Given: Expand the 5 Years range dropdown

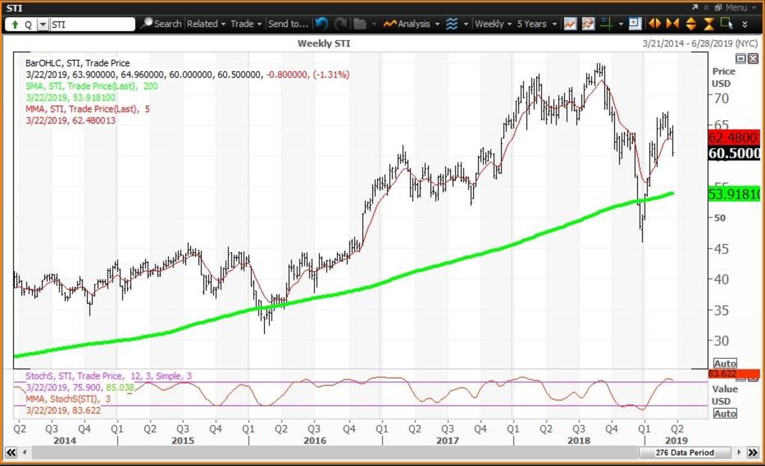Looking at the screenshot, I should [x=536, y=24].
